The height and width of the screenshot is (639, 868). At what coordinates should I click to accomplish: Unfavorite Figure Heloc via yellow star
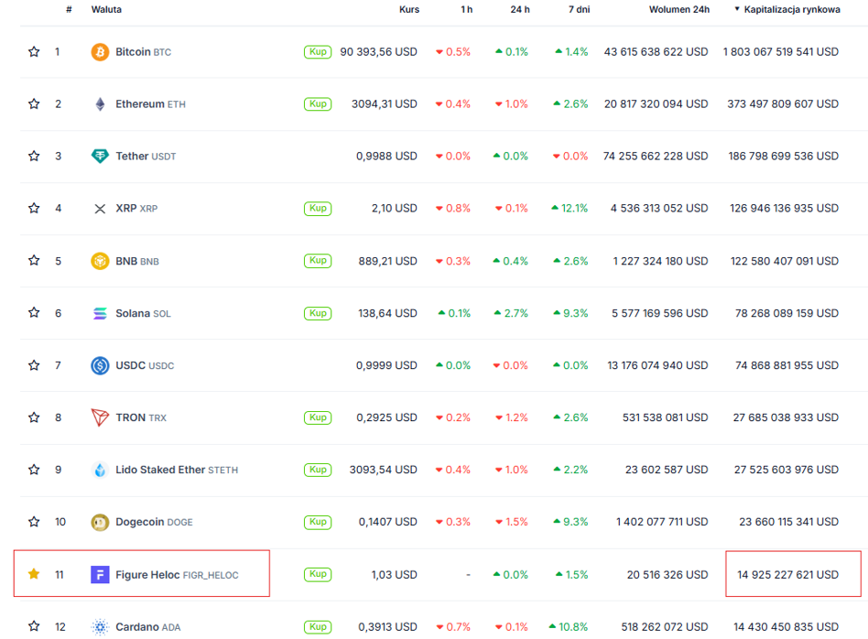coord(34,574)
